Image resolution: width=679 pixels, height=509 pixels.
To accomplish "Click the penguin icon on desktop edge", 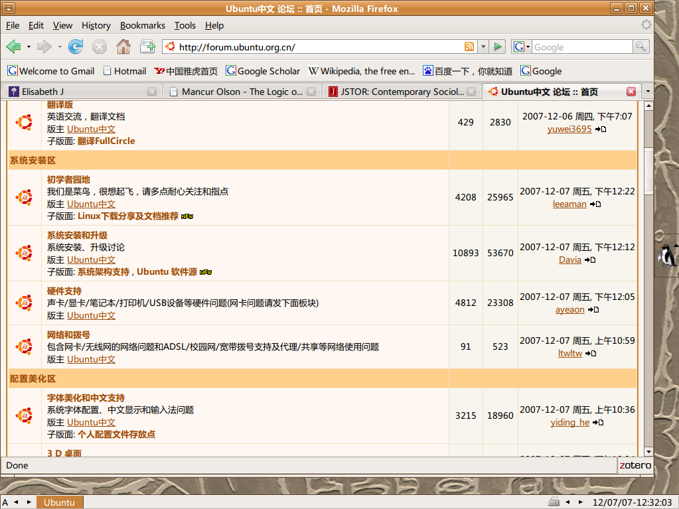I will coord(667,255).
